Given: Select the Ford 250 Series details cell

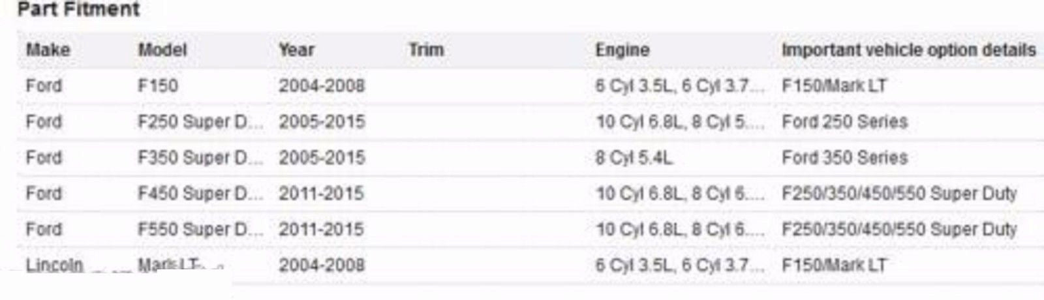Looking at the screenshot, I should (x=844, y=122).
